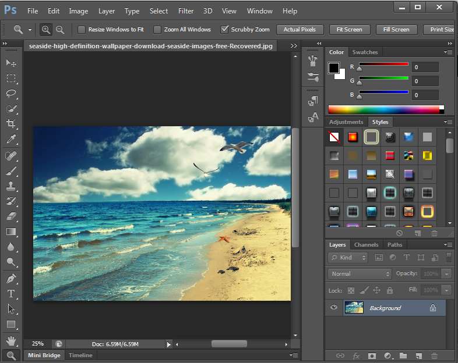The image size is (458, 363).
Task: Select the Horizontal Type tool
Action: click(x=11, y=294)
